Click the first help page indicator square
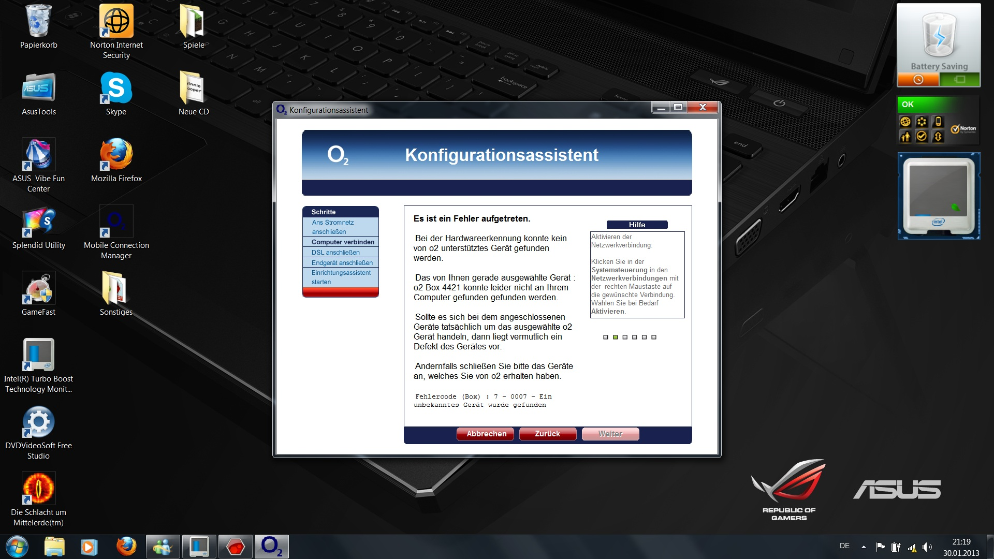994x559 pixels. [606, 337]
